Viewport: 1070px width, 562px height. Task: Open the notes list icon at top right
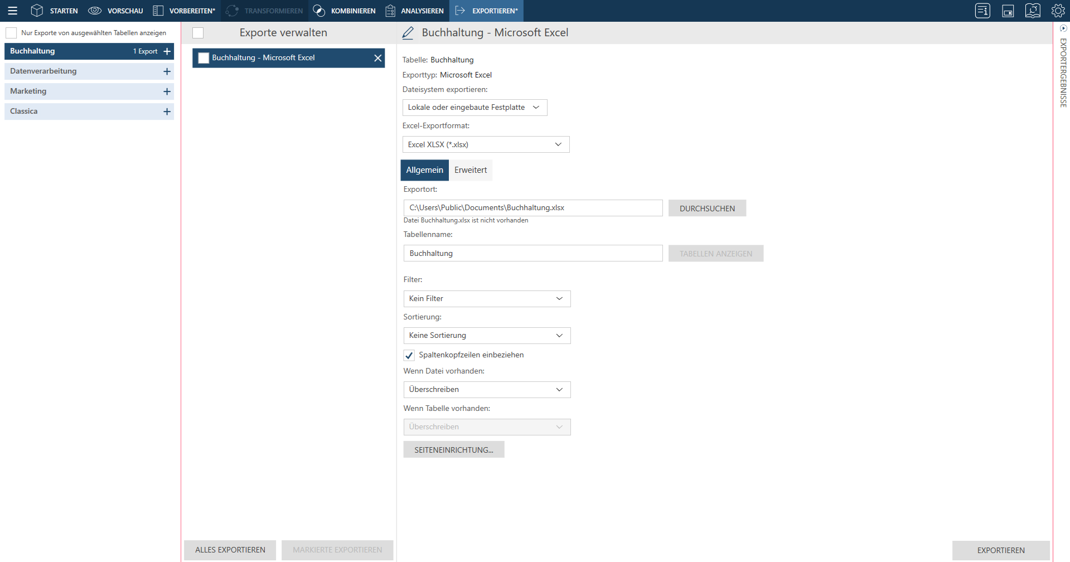point(982,11)
